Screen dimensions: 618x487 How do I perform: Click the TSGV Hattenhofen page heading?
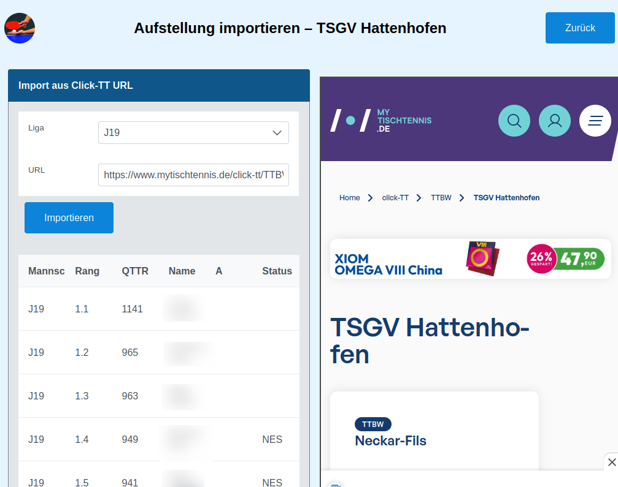[430, 341]
